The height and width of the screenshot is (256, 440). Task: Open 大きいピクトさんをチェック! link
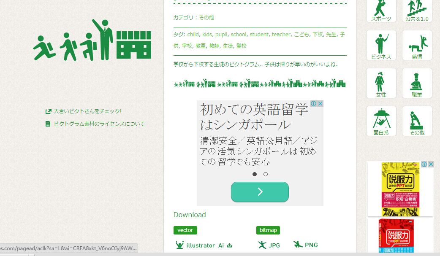click(87, 111)
